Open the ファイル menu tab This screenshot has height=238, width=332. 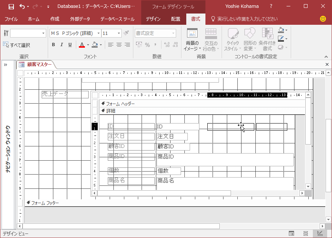(11, 19)
